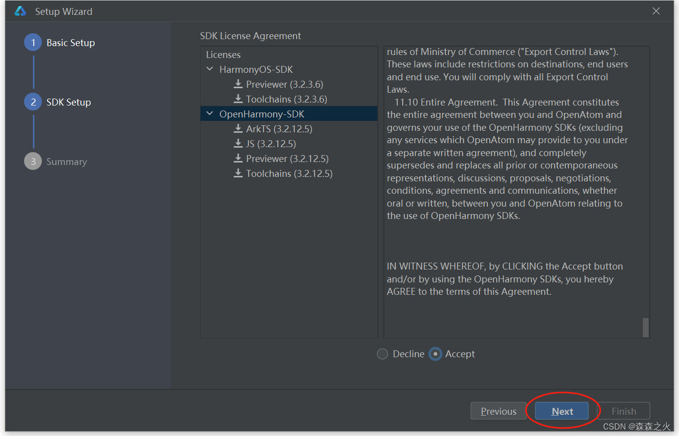This screenshot has height=436, width=679.
Task: Select the HarmonyOS-SDK license row
Action: tap(289, 69)
